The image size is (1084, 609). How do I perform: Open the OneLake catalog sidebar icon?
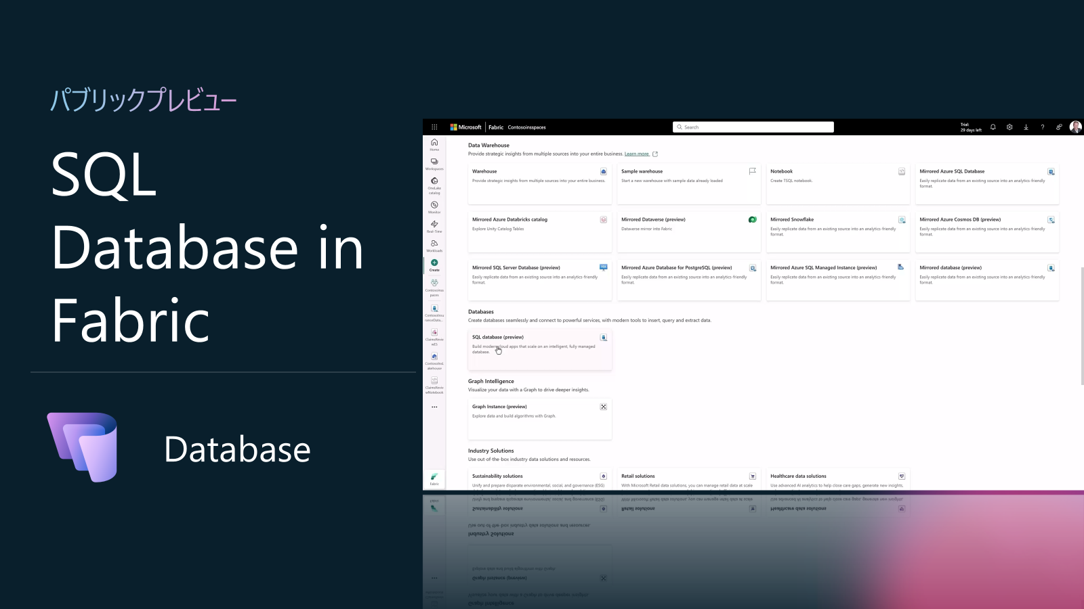pos(434,185)
